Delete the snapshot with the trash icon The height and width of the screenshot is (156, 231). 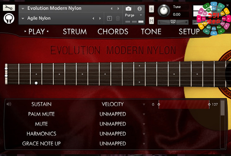point(118,18)
